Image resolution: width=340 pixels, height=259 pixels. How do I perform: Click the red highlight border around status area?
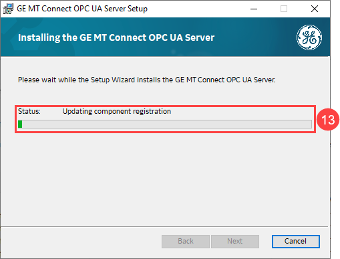tap(165, 106)
